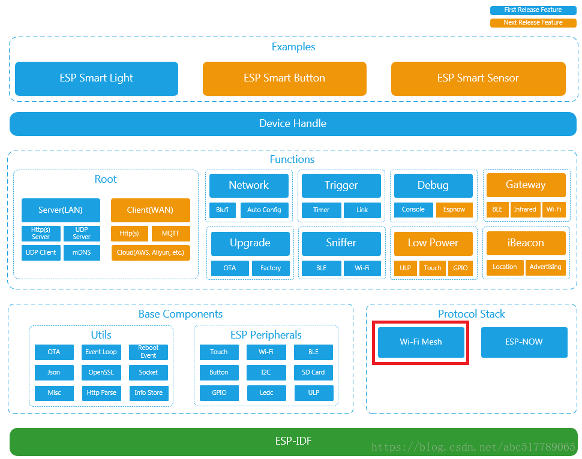Click the Button box in ESP Peripherals

pyautogui.click(x=219, y=373)
